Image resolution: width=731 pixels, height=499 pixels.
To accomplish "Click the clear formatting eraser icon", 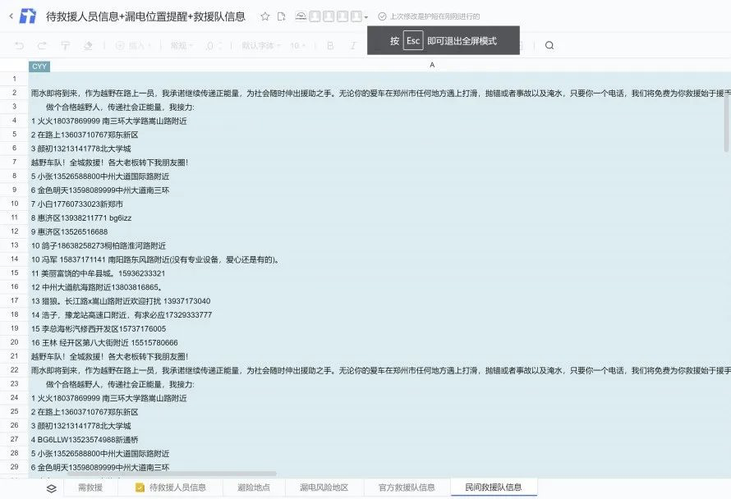I will pyautogui.click(x=88, y=45).
